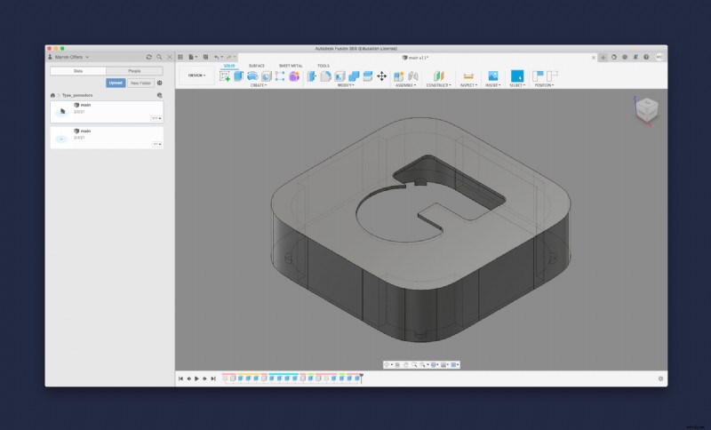Open version dropdown of second main file
Viewport: 711px width, 430px height.
(157, 144)
